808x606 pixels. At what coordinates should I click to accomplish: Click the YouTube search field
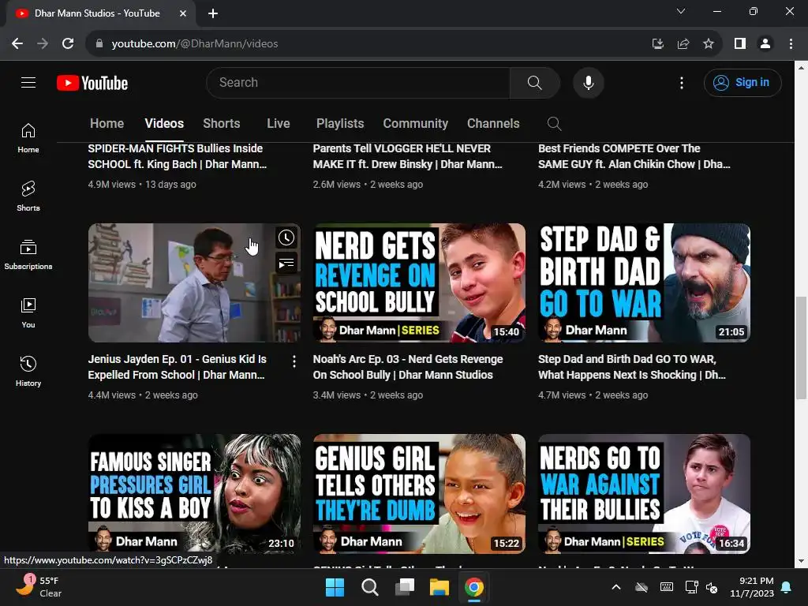point(358,82)
